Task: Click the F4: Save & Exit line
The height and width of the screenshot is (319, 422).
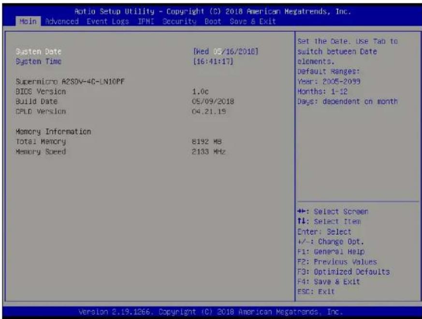Action: [x=328, y=282]
